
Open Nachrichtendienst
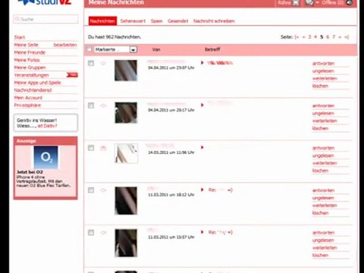click(33, 90)
